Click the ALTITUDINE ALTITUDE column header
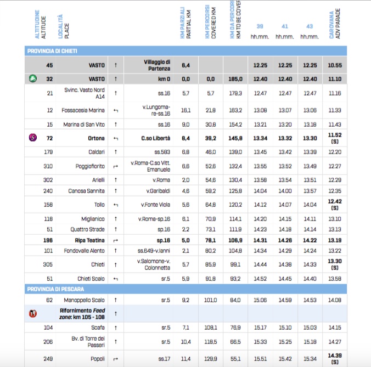The image size is (371, 367). (x=40, y=24)
